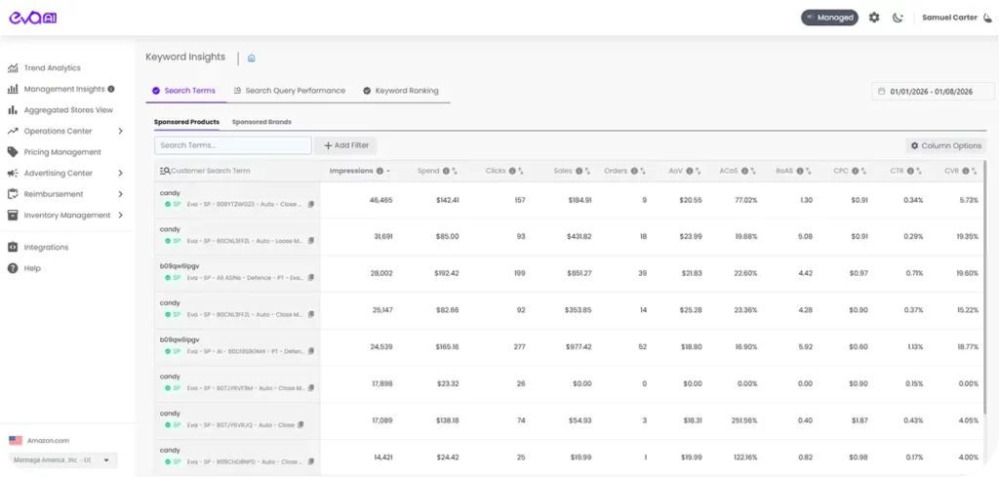Image resolution: width=999 pixels, height=477 pixels.
Task: Open Column Options
Action: (945, 145)
